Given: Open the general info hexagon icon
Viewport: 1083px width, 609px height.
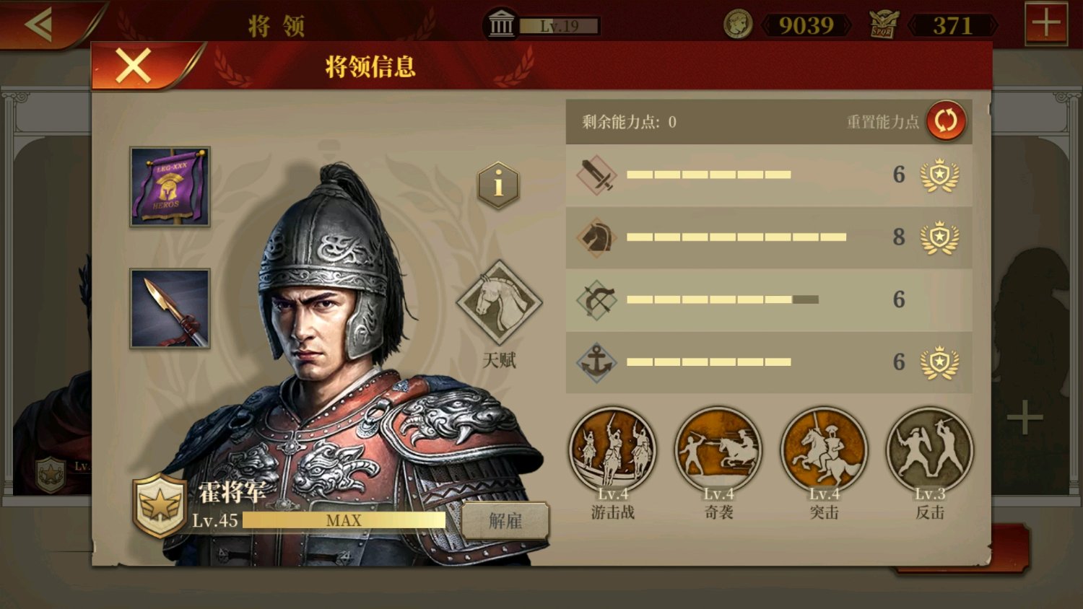Looking at the screenshot, I should 498,185.
